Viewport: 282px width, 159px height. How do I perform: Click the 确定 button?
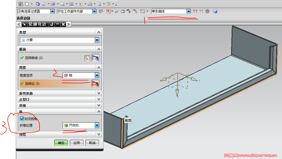point(61,143)
